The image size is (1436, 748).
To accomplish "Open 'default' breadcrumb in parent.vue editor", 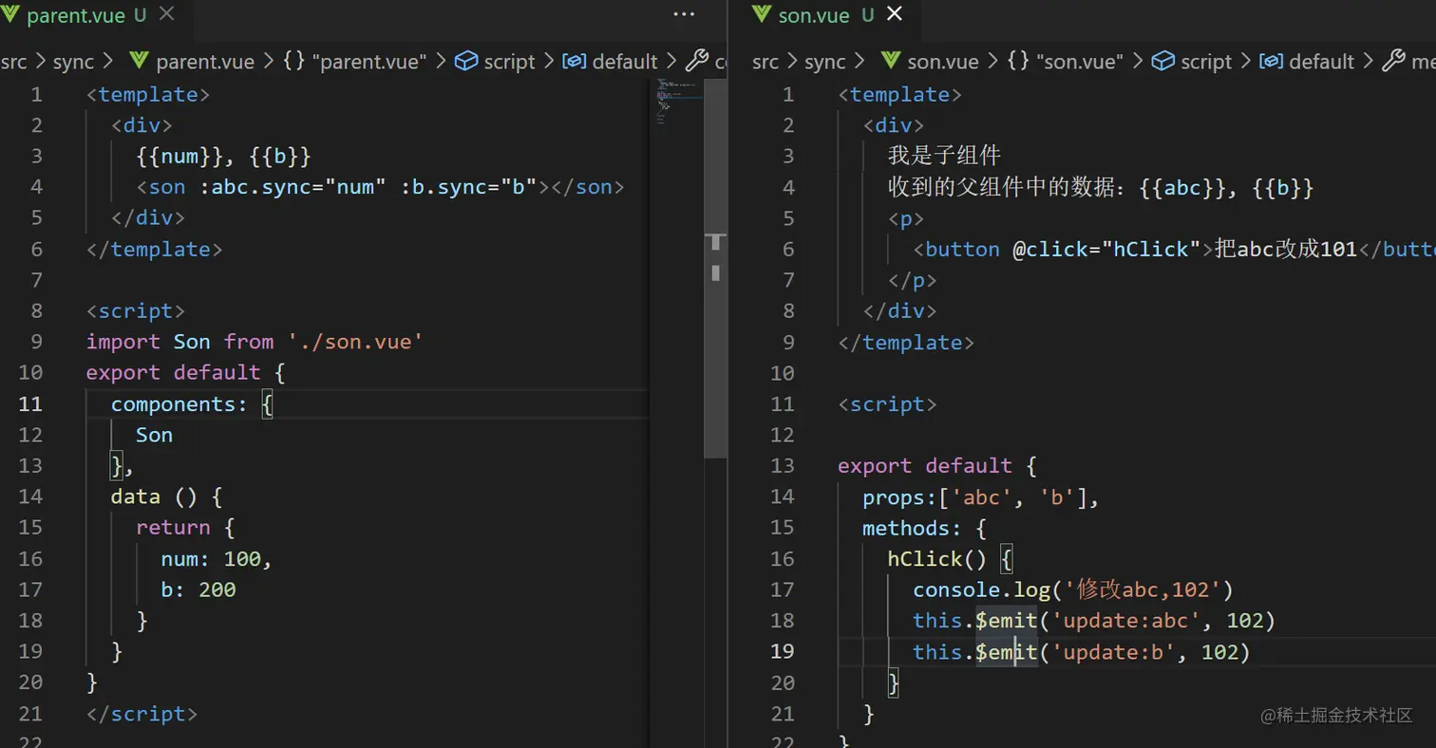I will (x=611, y=62).
